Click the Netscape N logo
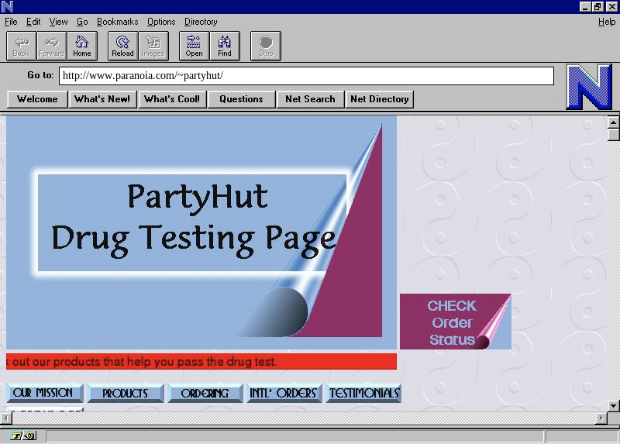 pos(588,87)
